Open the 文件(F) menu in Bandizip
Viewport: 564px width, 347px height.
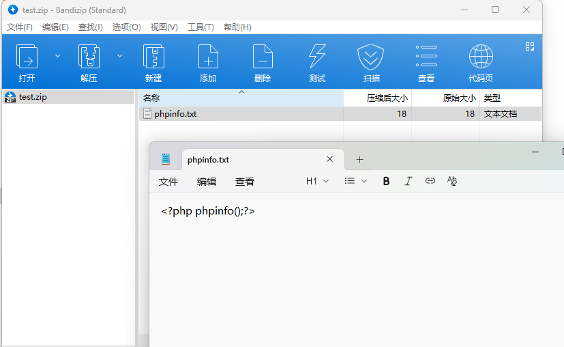coord(20,27)
